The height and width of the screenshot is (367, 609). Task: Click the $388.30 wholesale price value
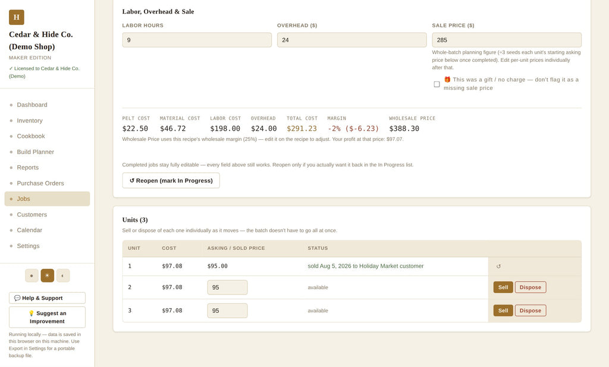pyautogui.click(x=404, y=128)
